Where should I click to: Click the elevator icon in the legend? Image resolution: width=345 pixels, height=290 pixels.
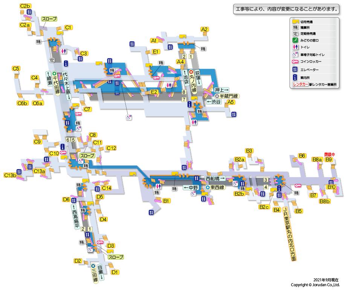[296, 70]
